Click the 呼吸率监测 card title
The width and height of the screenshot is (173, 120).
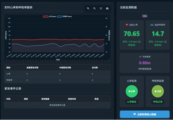[158, 81]
